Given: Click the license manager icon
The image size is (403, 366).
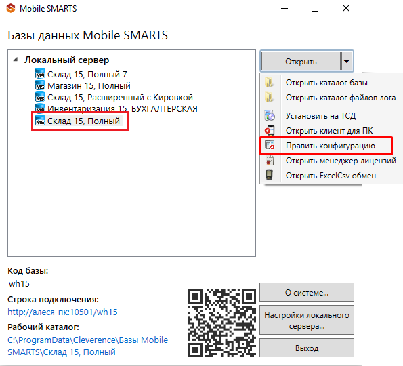Looking at the screenshot, I should click(x=270, y=161).
